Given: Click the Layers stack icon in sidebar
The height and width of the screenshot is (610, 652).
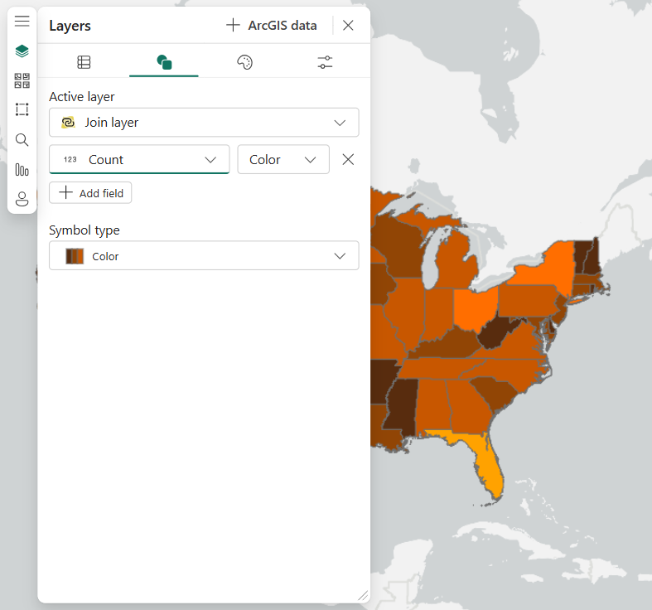Looking at the screenshot, I should click(22, 51).
